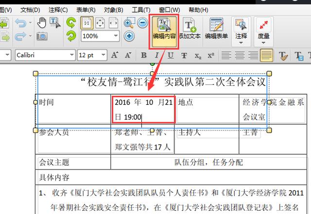Align text left
Image resolution: width=311 pixels, height=214 pixels.
[x=226, y=55]
